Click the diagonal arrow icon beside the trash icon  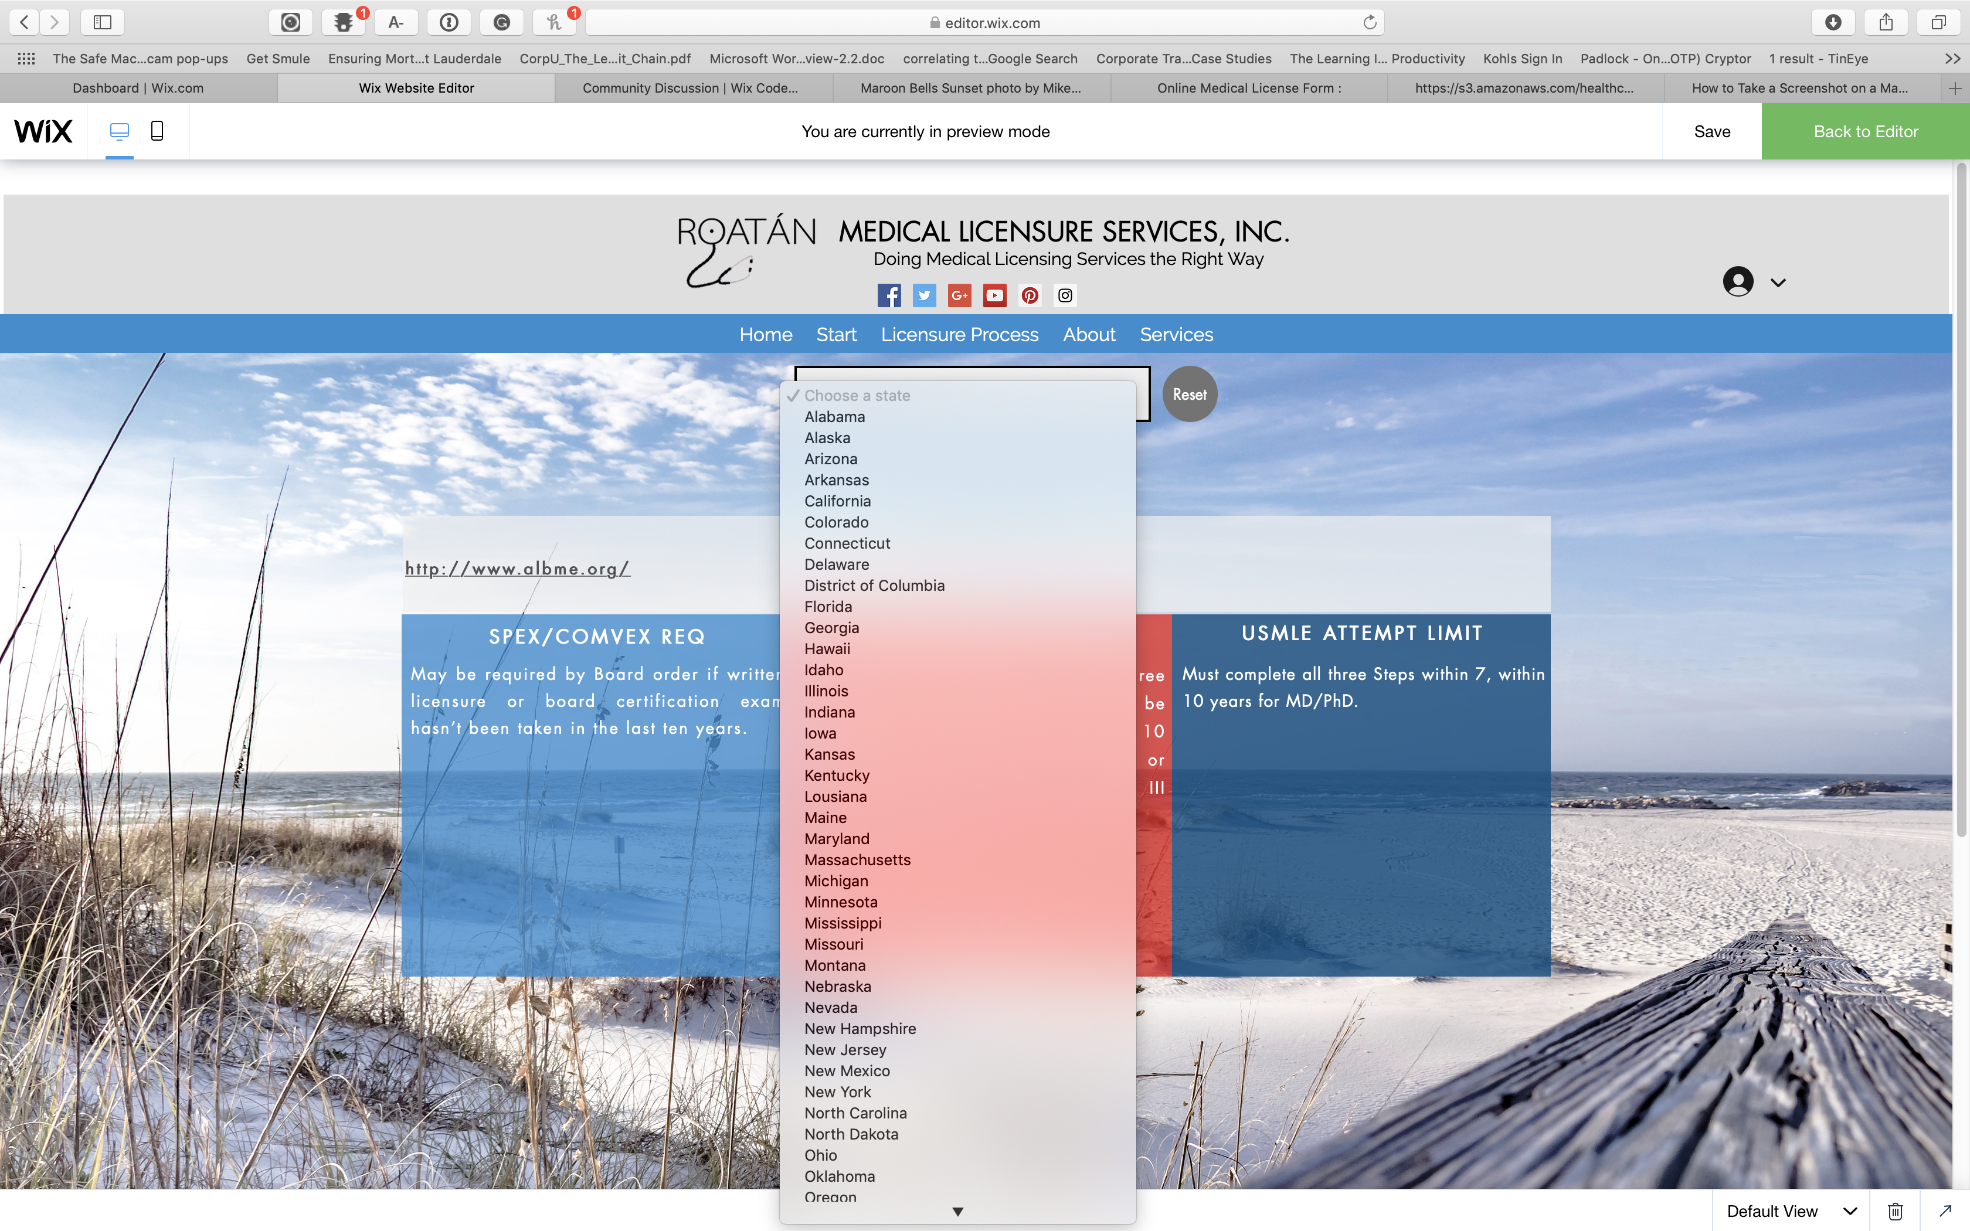(1945, 1210)
